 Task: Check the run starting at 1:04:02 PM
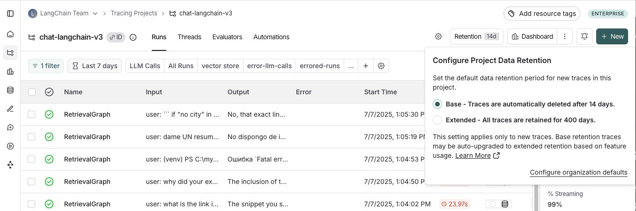click(x=31, y=204)
